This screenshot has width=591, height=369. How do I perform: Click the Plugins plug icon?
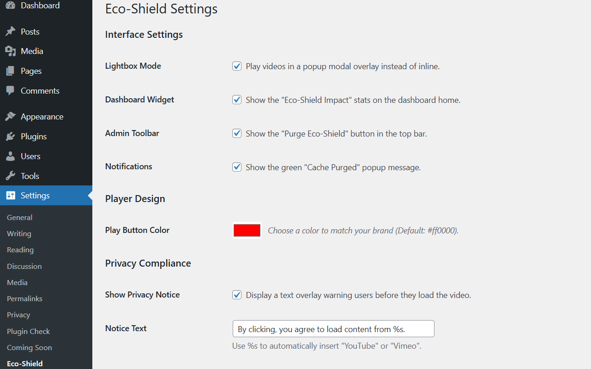10,137
